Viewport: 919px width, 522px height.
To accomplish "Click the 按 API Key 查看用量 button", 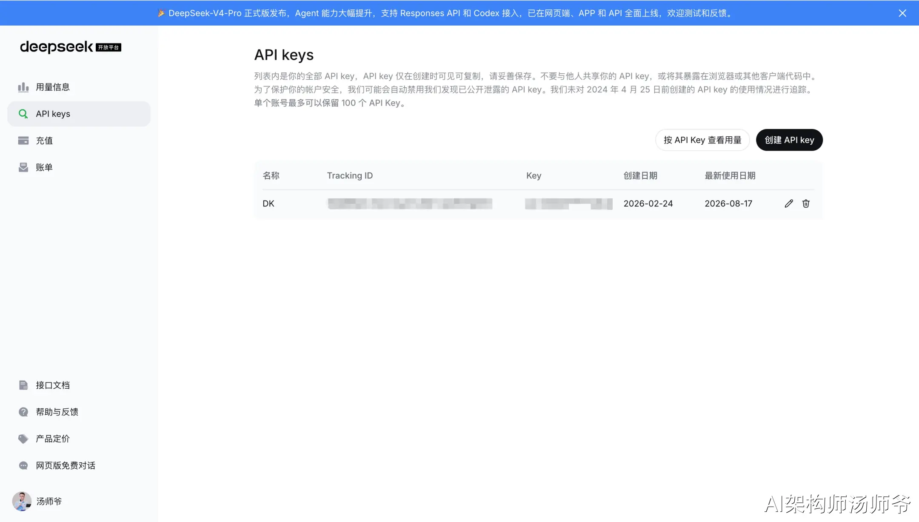I will (x=702, y=140).
